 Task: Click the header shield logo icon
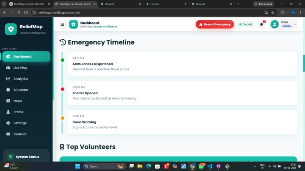click(x=73, y=24)
